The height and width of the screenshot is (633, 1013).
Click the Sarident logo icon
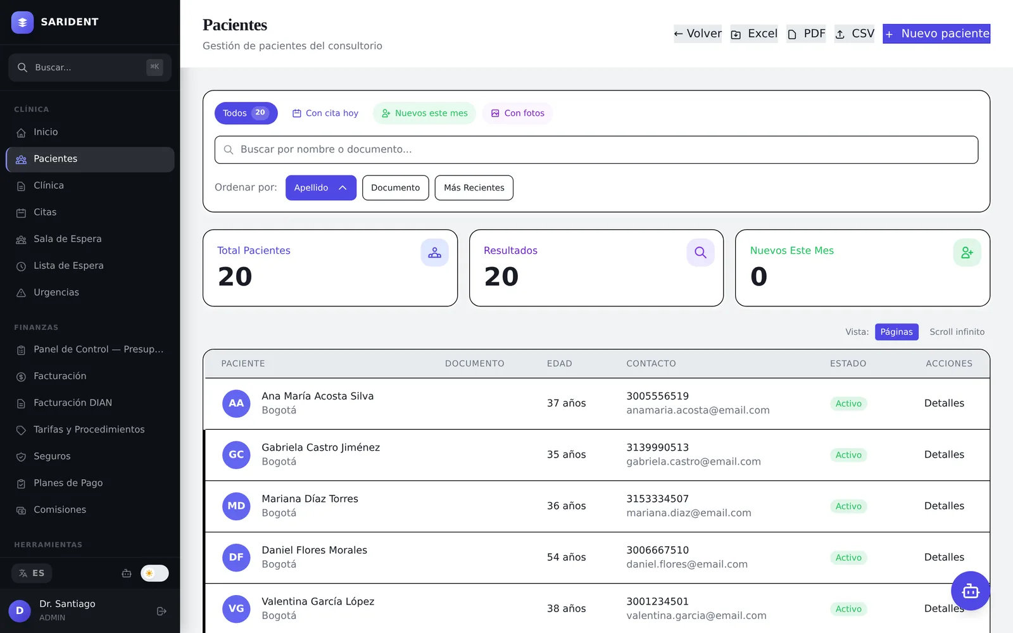pos(22,22)
